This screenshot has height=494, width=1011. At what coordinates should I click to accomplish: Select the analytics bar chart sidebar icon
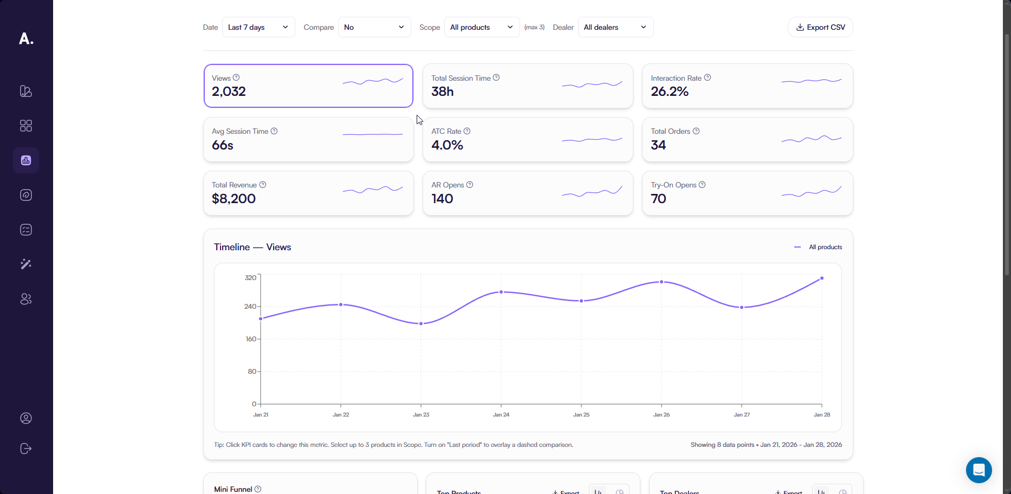(x=26, y=160)
